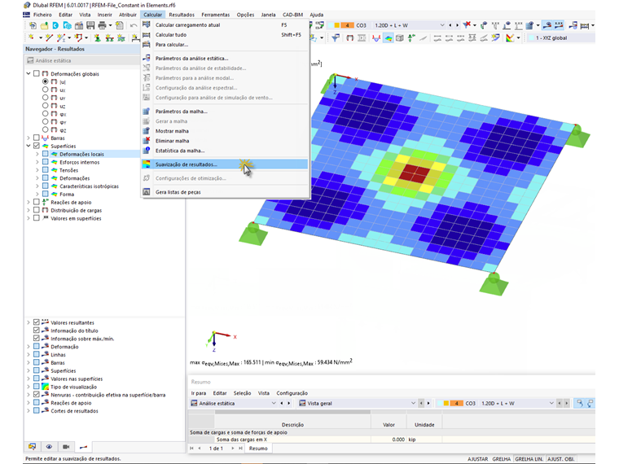Uncheck the Superfícies results checkbox

37,146
